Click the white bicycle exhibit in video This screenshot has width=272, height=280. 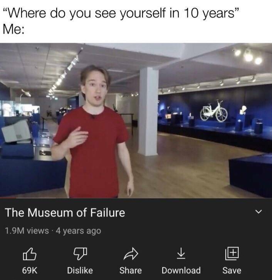tap(213, 111)
